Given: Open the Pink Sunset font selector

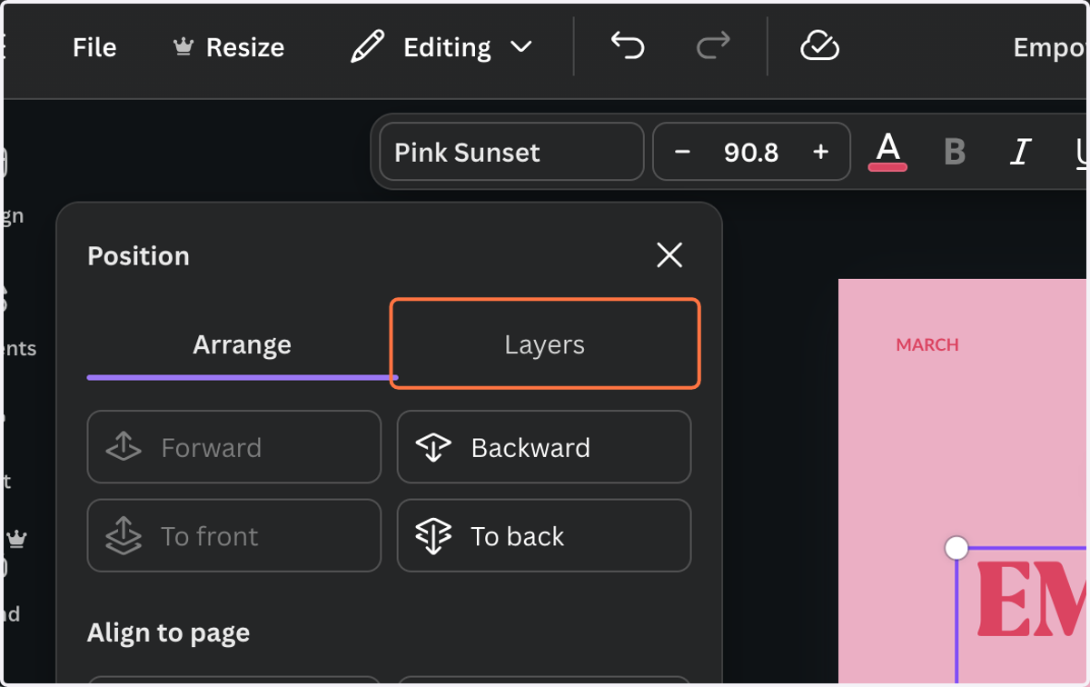Looking at the screenshot, I should (x=511, y=152).
